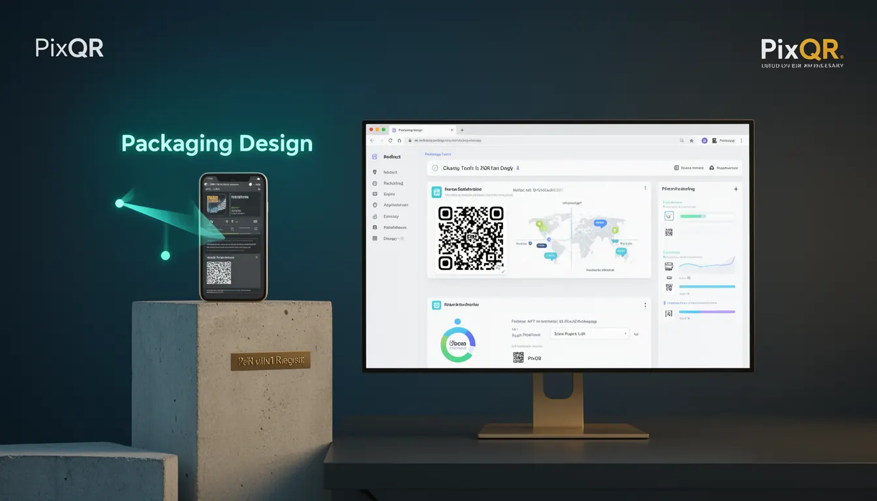The width and height of the screenshot is (877, 501).
Task: Go back with the browser back arrow
Action: pyautogui.click(x=372, y=140)
